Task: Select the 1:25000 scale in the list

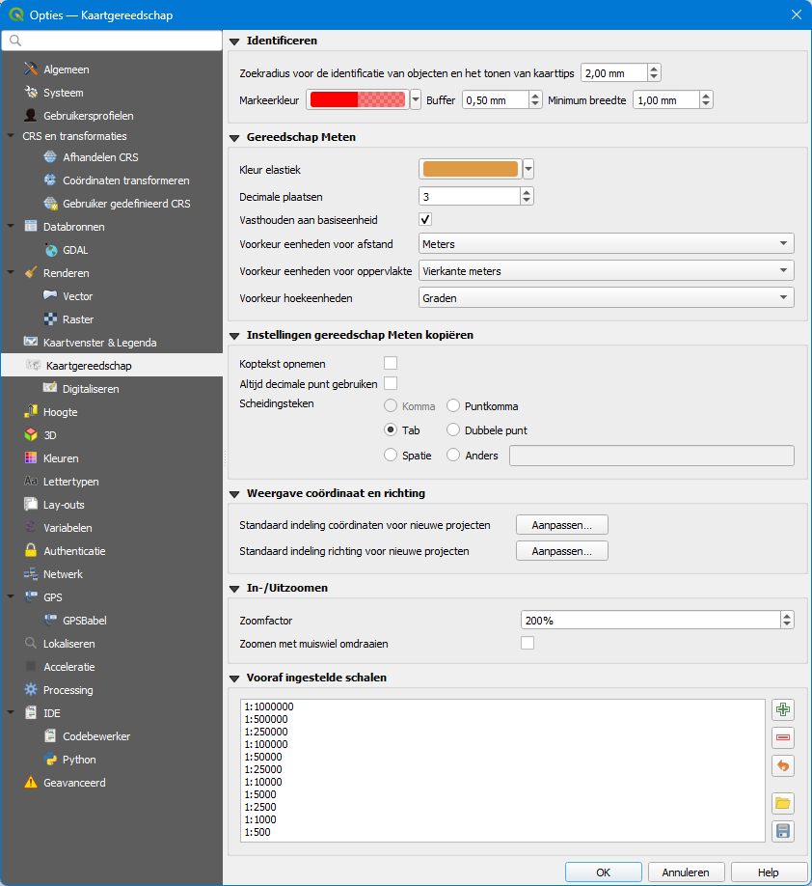Action: click(x=263, y=769)
